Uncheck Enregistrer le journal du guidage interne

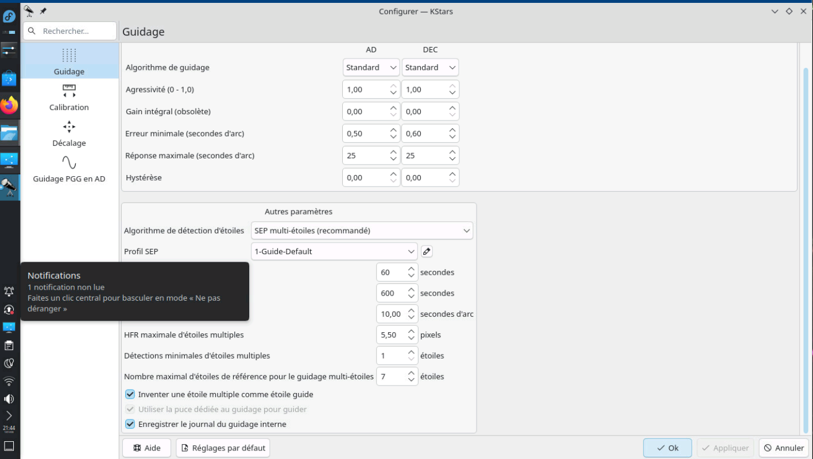point(130,425)
